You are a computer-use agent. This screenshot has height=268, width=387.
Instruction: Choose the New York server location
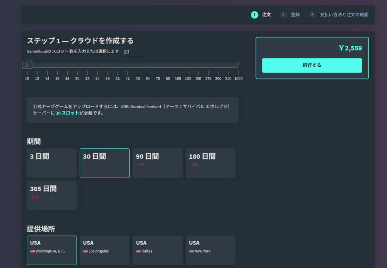click(x=211, y=250)
